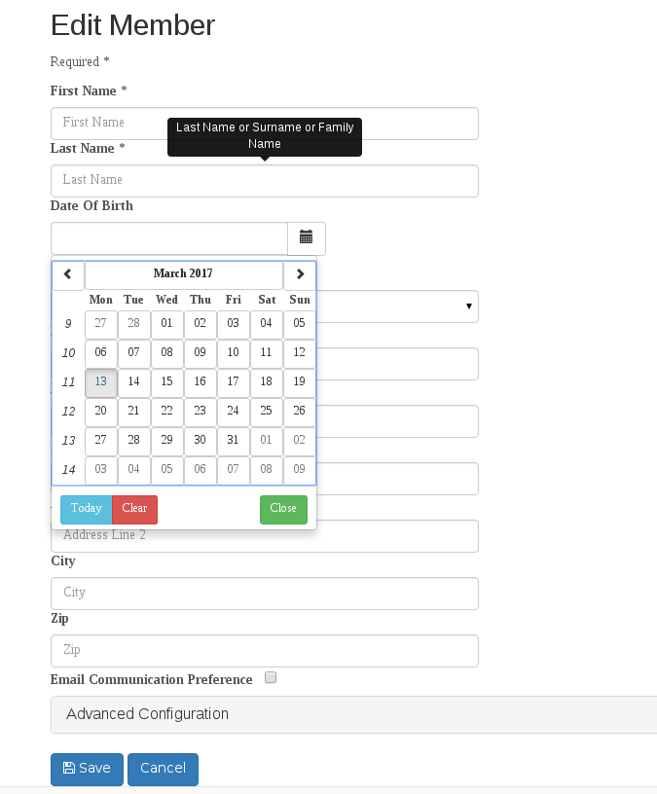Open the dropdown beside the calendar
Screen dimensions: 657x794
(x=468, y=307)
